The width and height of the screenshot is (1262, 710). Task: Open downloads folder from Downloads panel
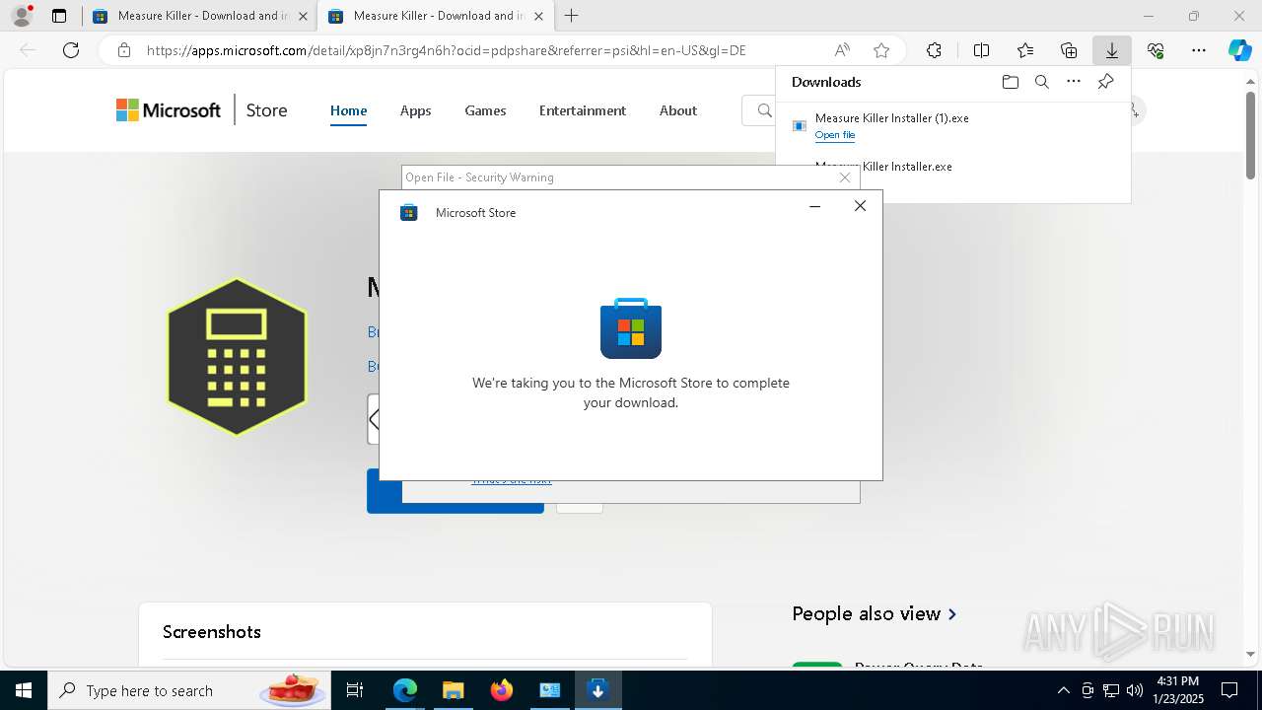coord(1010,82)
